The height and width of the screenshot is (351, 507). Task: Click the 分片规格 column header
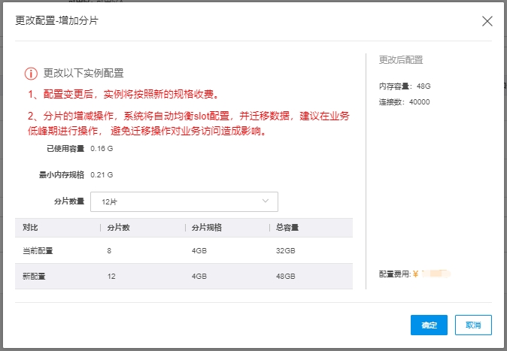pyautogui.click(x=205, y=228)
